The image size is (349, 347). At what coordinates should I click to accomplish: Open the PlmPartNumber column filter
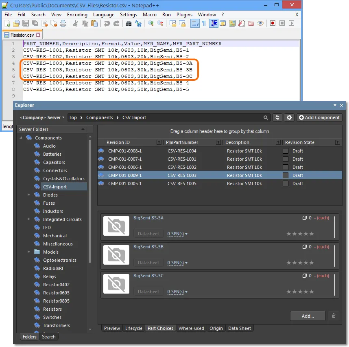click(x=218, y=142)
